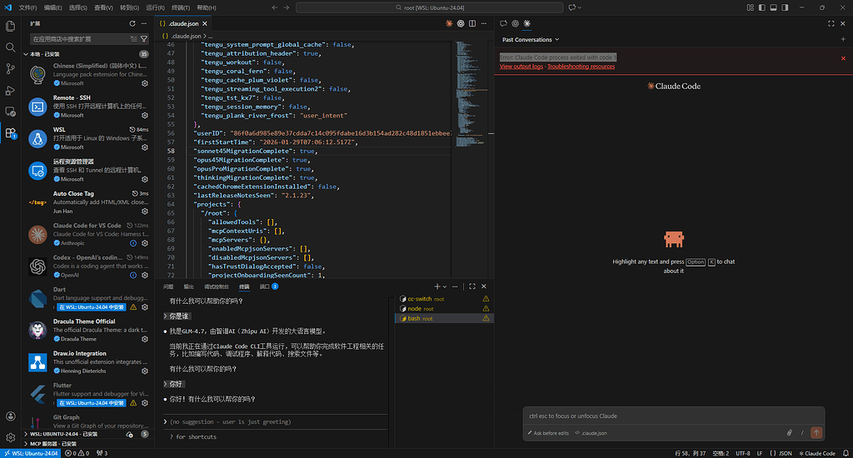Image resolution: width=853 pixels, height=458 pixels.
Task: Filter extensions with funnel icon
Action: tap(144, 39)
